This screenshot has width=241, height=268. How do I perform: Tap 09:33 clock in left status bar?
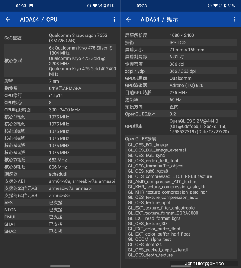[21, 6]
